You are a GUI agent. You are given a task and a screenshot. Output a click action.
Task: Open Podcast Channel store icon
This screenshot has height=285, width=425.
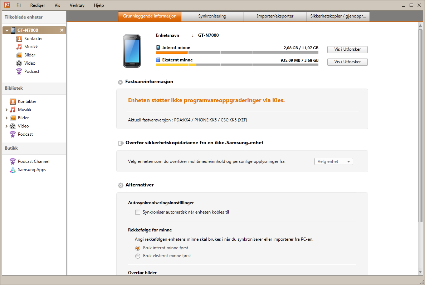[x=13, y=161]
